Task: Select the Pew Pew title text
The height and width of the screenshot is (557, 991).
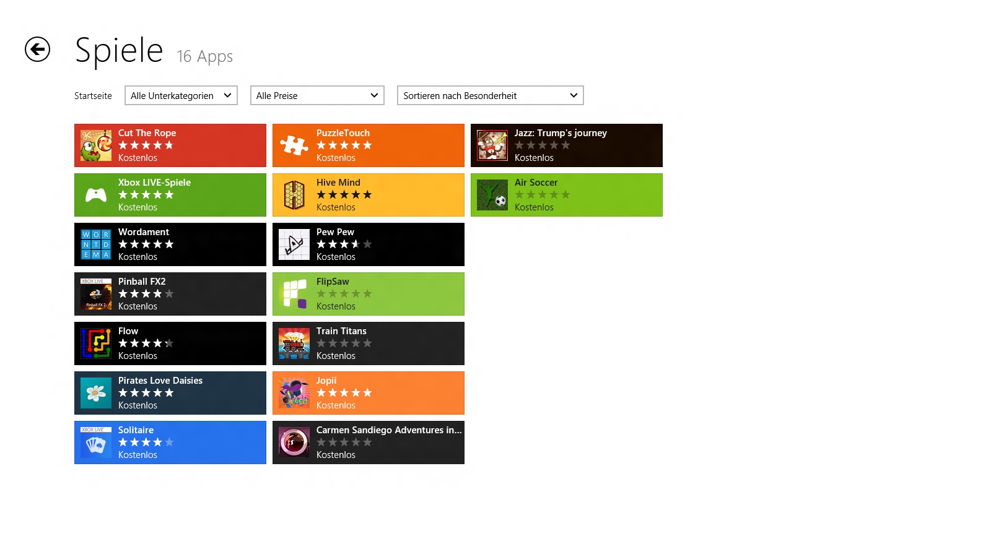Action: point(335,232)
